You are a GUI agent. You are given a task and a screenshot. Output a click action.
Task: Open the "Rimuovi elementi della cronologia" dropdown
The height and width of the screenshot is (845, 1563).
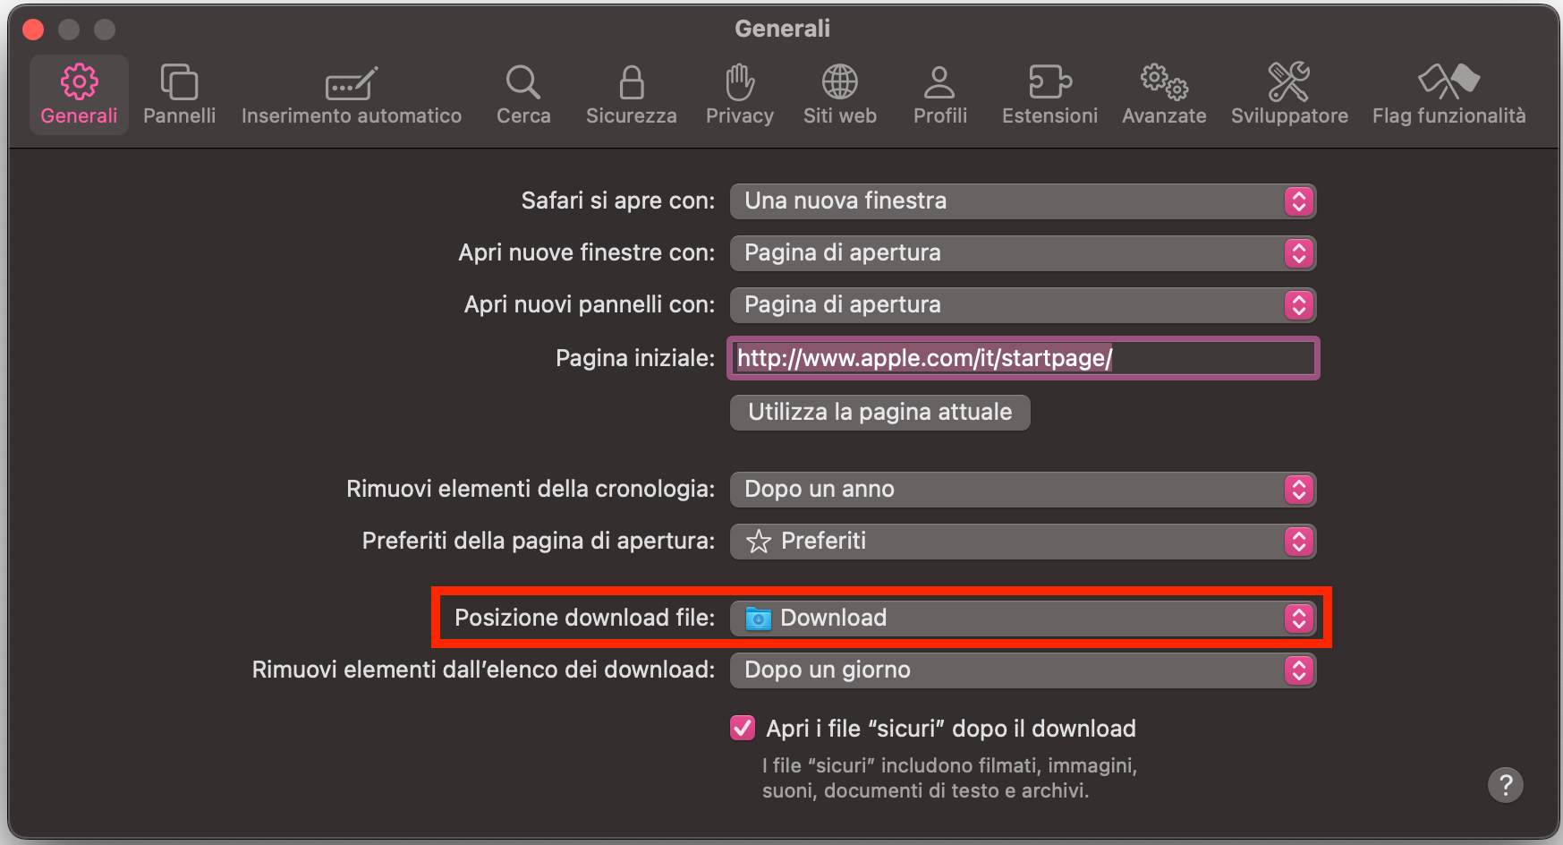point(1023,490)
